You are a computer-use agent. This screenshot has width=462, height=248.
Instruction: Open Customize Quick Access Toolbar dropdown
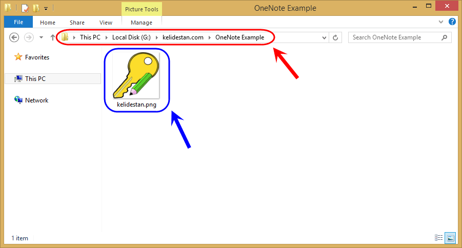(46, 9)
